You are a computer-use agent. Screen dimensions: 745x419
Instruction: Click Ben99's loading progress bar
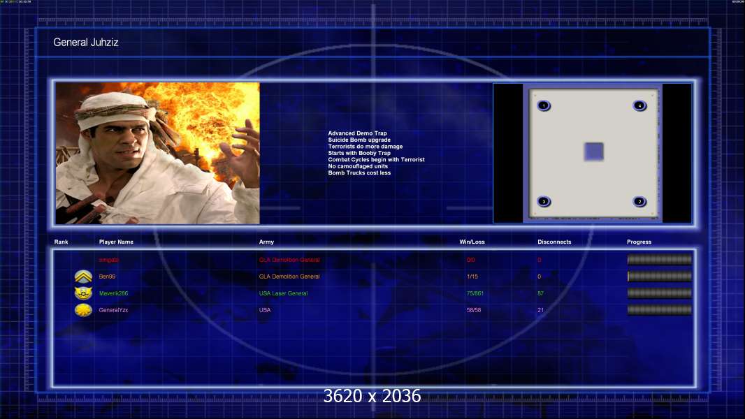(x=660, y=276)
